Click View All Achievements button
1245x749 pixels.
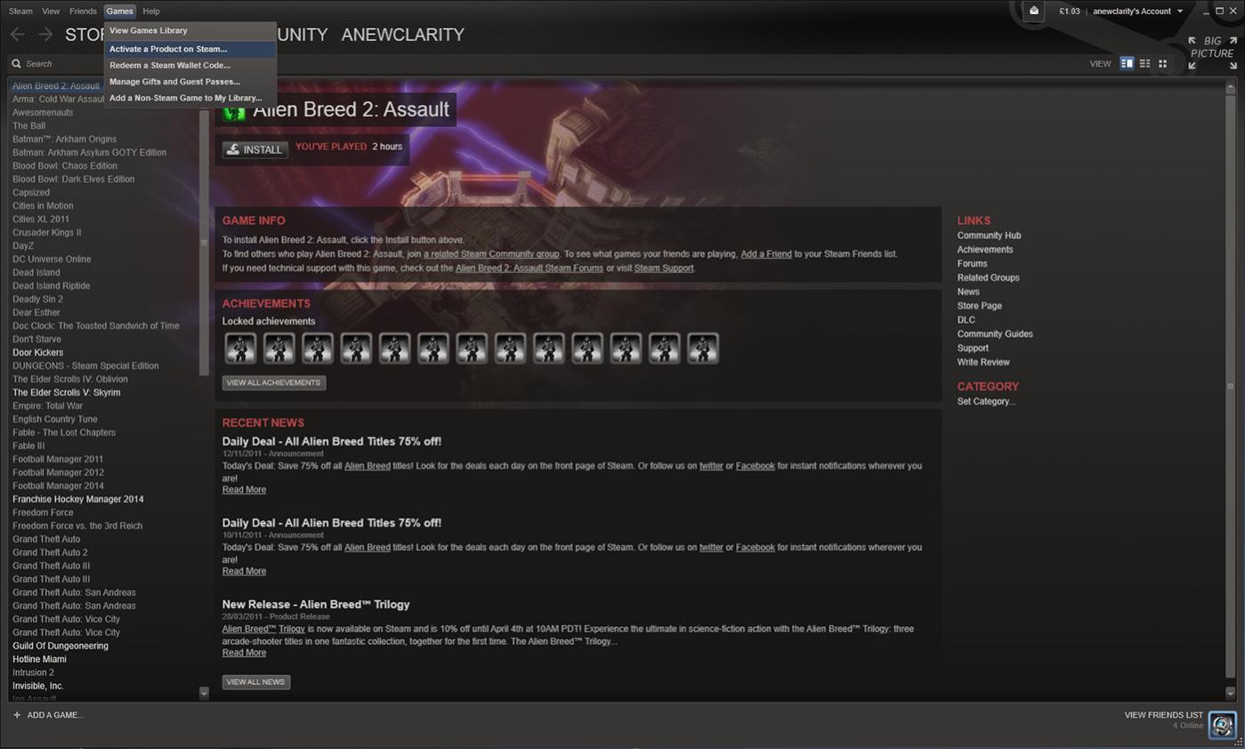pyautogui.click(x=273, y=383)
